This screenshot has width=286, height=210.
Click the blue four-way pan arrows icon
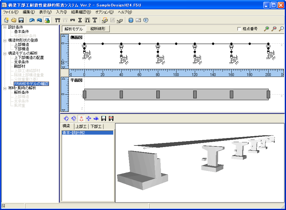(89, 118)
